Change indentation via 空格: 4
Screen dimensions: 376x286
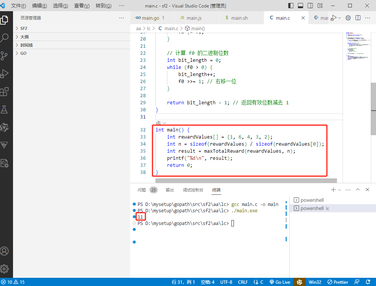pos(208,282)
